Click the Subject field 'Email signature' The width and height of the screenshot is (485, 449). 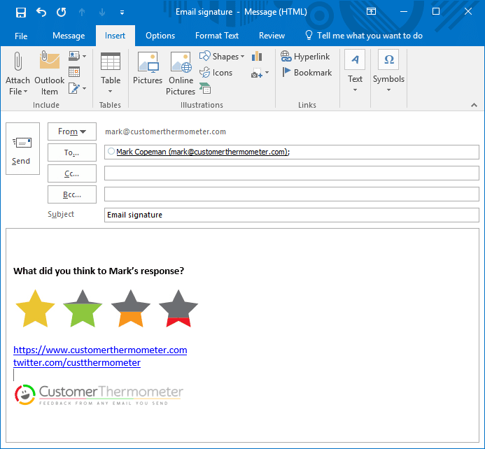[292, 215]
